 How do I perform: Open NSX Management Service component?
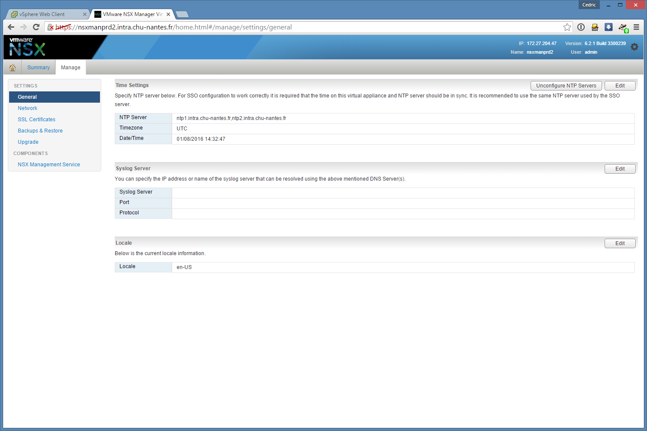coord(49,165)
